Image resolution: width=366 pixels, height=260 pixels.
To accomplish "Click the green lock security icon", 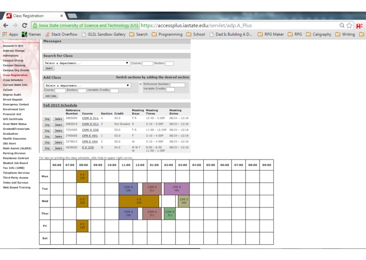I will pyautogui.click(x=35, y=25).
